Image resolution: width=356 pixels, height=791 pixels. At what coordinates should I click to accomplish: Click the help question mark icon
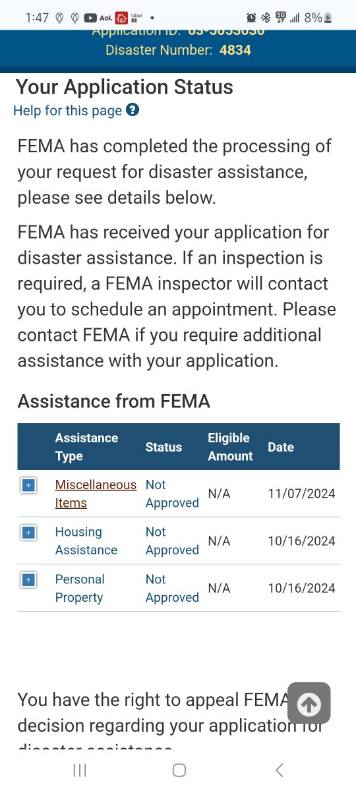[133, 110]
